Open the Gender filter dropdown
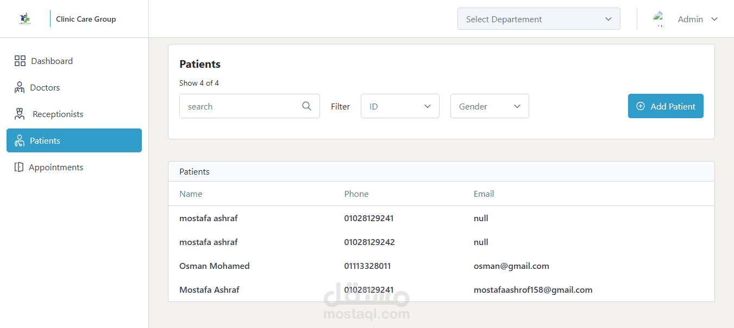734x328 pixels. click(x=489, y=106)
